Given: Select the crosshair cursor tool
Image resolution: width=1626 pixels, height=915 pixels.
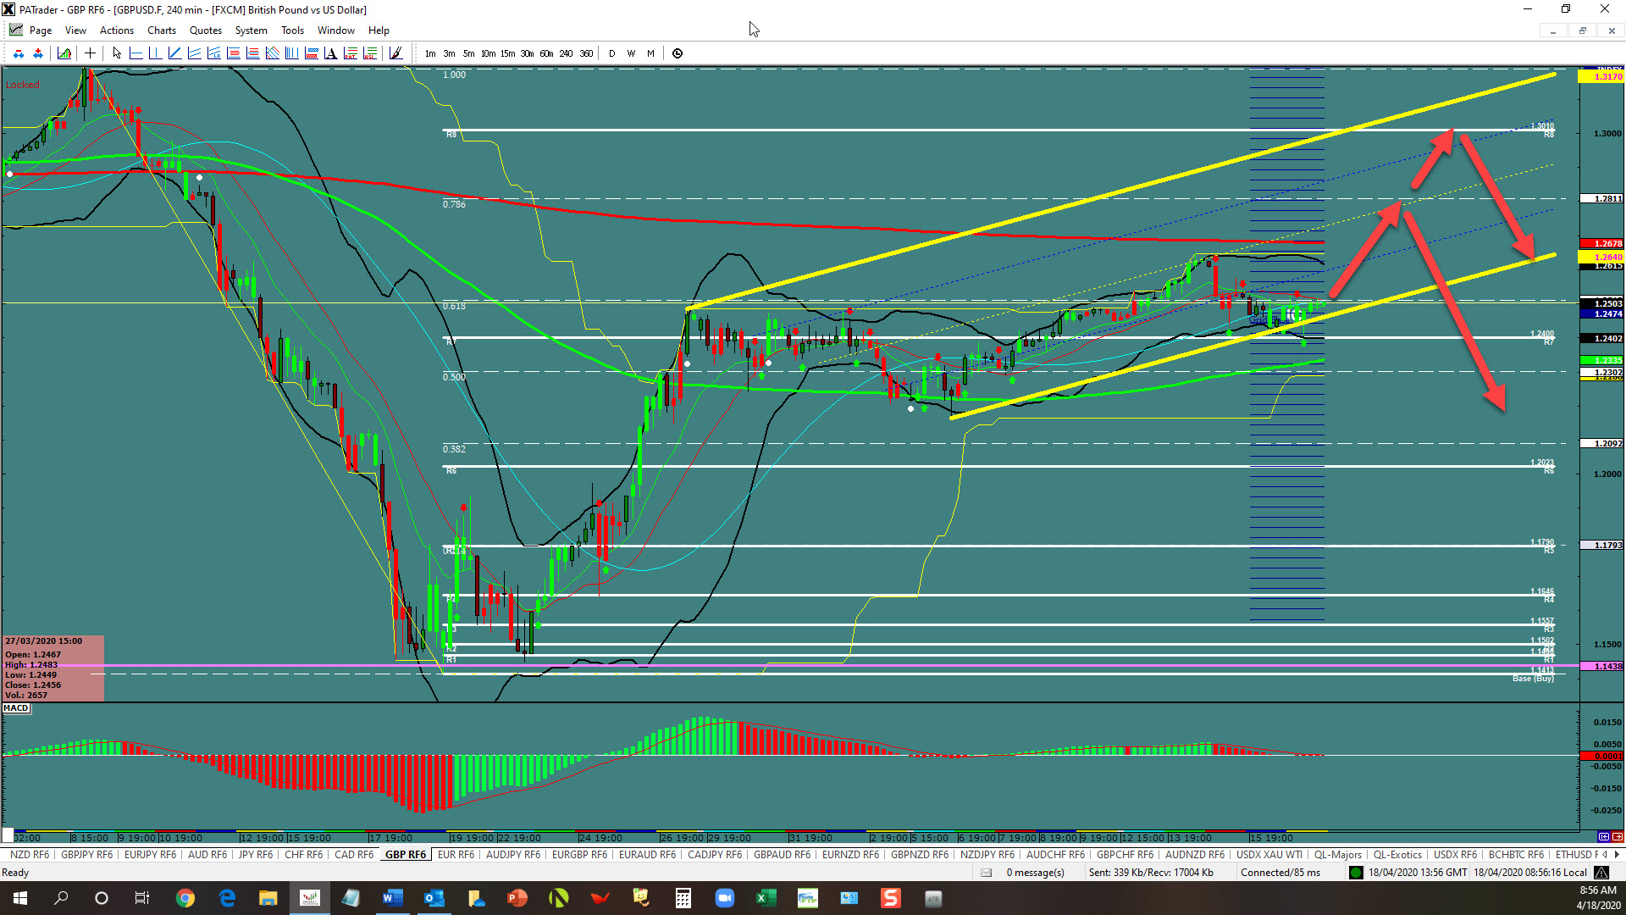Looking at the screenshot, I should [90, 53].
